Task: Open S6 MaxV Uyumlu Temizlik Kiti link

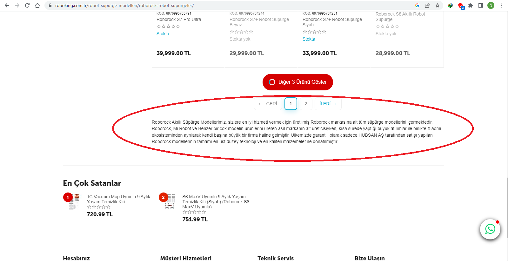Action: [x=216, y=202]
